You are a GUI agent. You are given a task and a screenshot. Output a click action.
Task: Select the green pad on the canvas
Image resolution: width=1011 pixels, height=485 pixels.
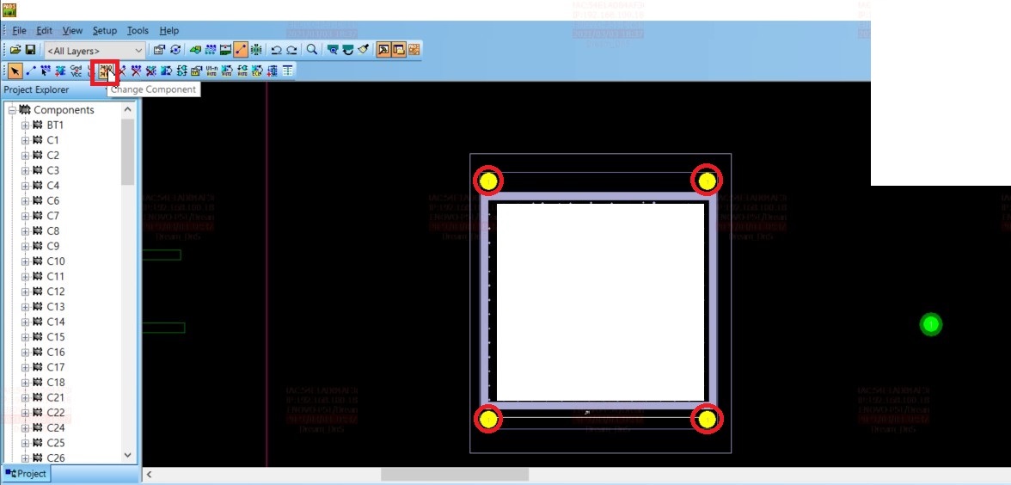click(x=930, y=324)
